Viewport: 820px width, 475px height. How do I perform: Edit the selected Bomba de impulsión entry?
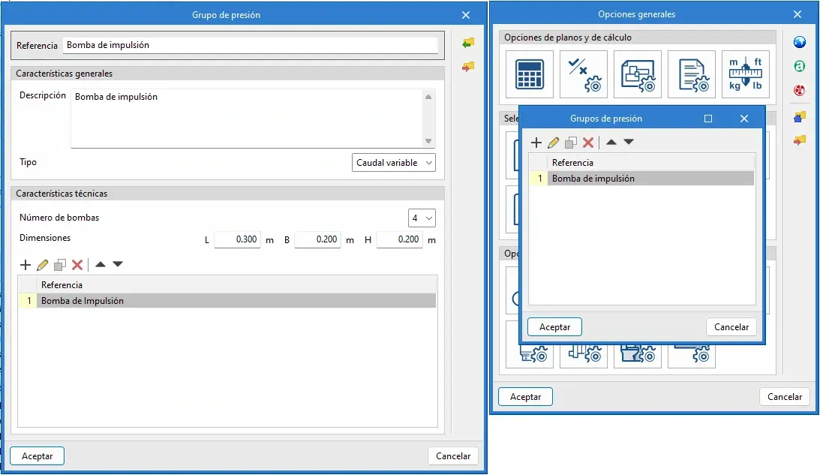click(553, 142)
